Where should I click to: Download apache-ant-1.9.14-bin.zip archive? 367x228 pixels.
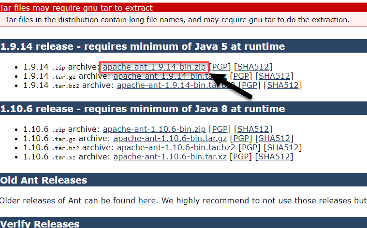click(154, 67)
